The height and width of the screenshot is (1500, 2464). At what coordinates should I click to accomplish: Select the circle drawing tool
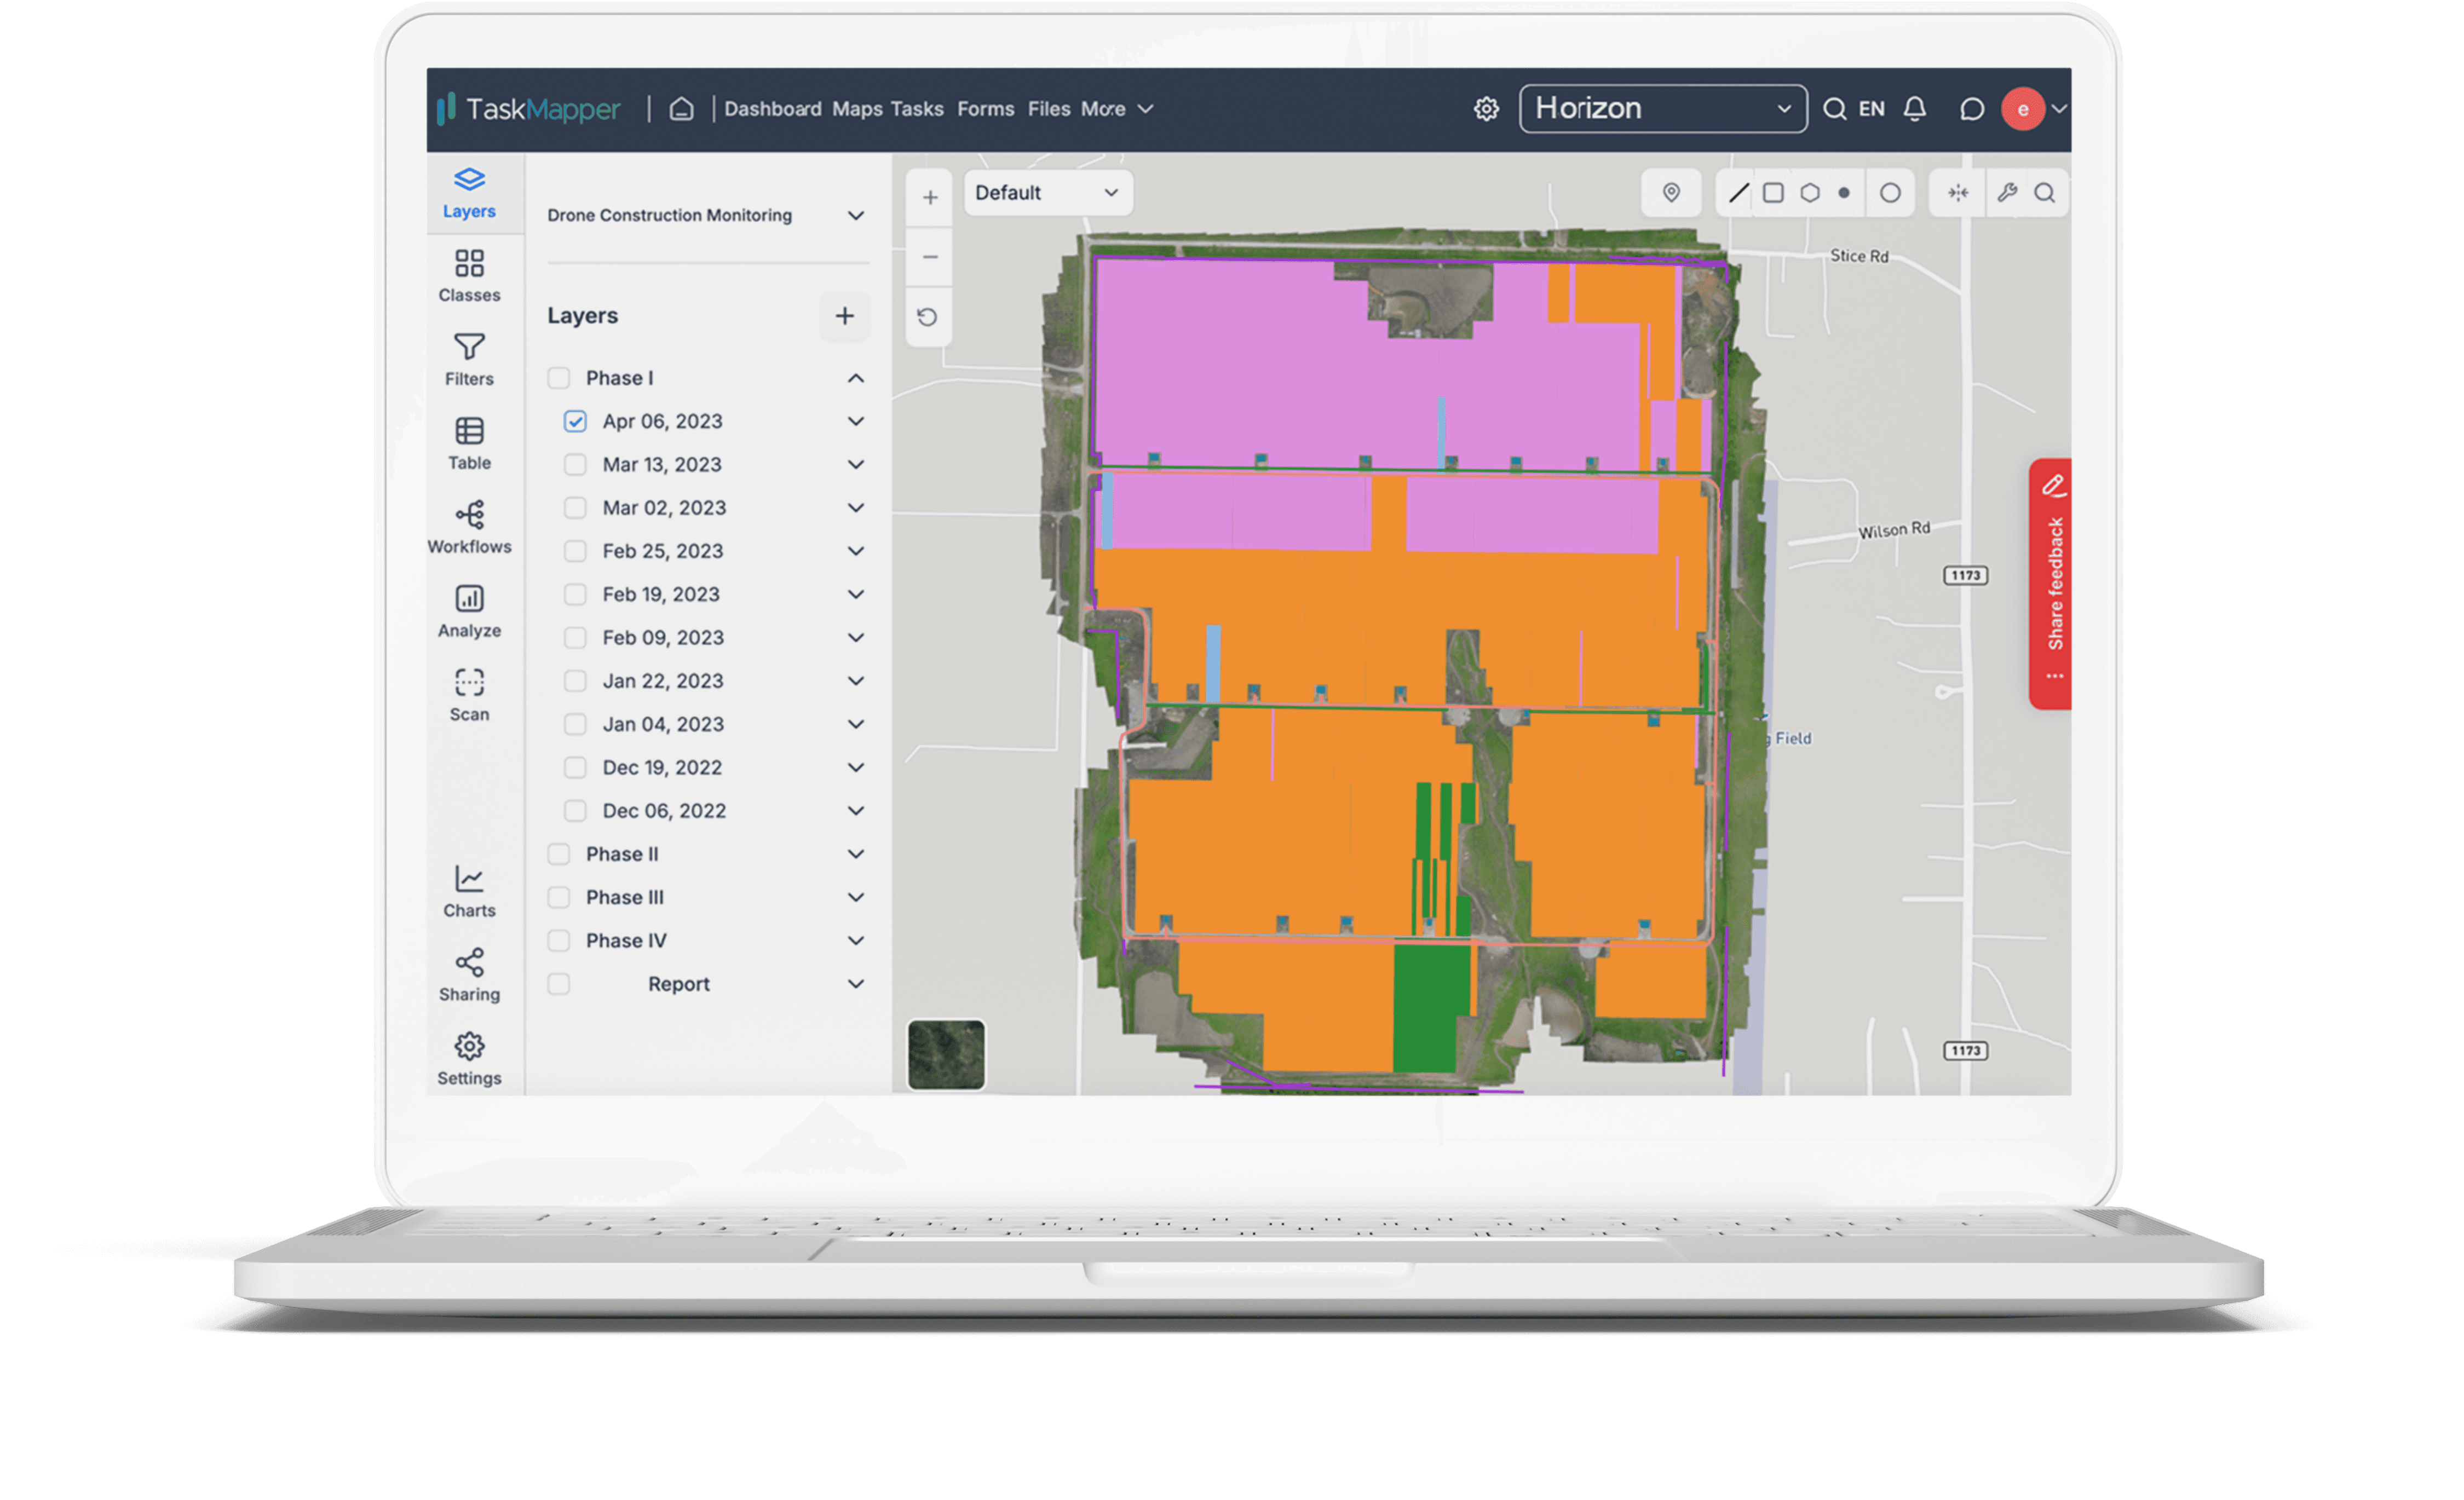(1890, 192)
